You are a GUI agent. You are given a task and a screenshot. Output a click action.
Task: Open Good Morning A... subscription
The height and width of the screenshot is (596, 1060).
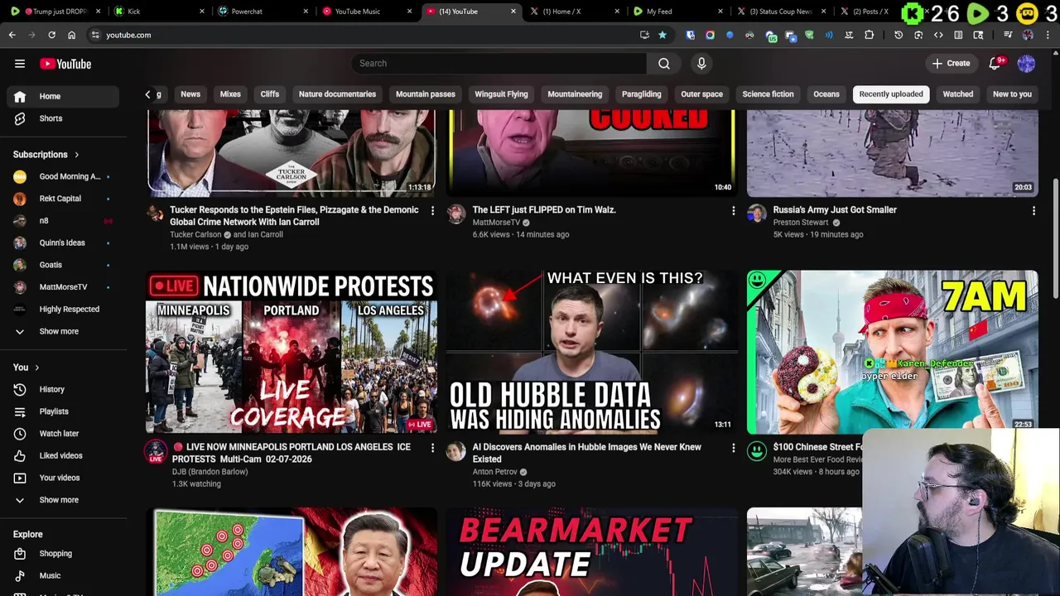pos(63,176)
